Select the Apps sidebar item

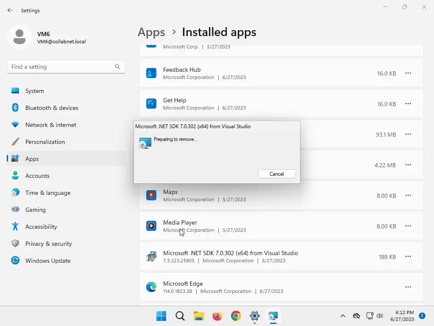click(66, 159)
